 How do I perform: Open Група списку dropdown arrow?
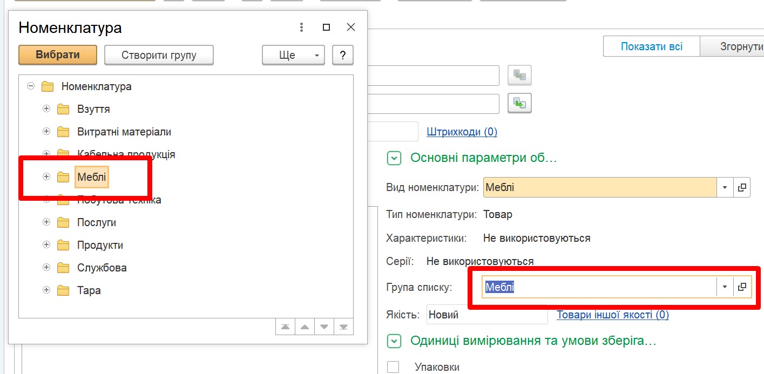click(725, 287)
